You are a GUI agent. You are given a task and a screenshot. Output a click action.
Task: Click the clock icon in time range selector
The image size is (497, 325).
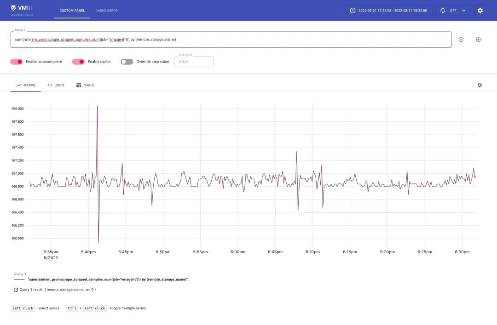353,11
